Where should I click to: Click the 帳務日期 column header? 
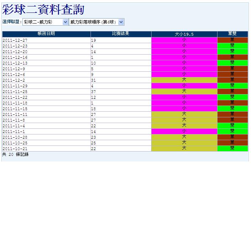point(46,34)
